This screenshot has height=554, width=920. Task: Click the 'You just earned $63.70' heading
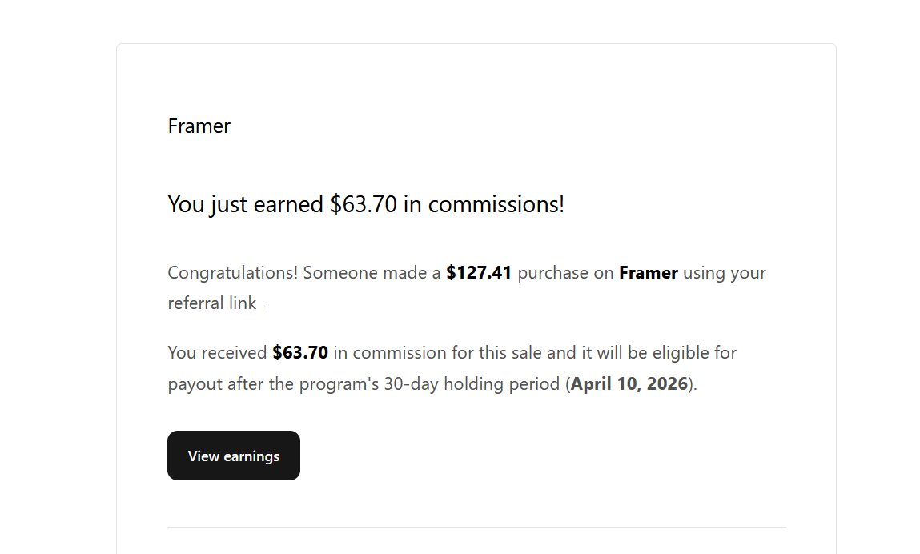(365, 204)
